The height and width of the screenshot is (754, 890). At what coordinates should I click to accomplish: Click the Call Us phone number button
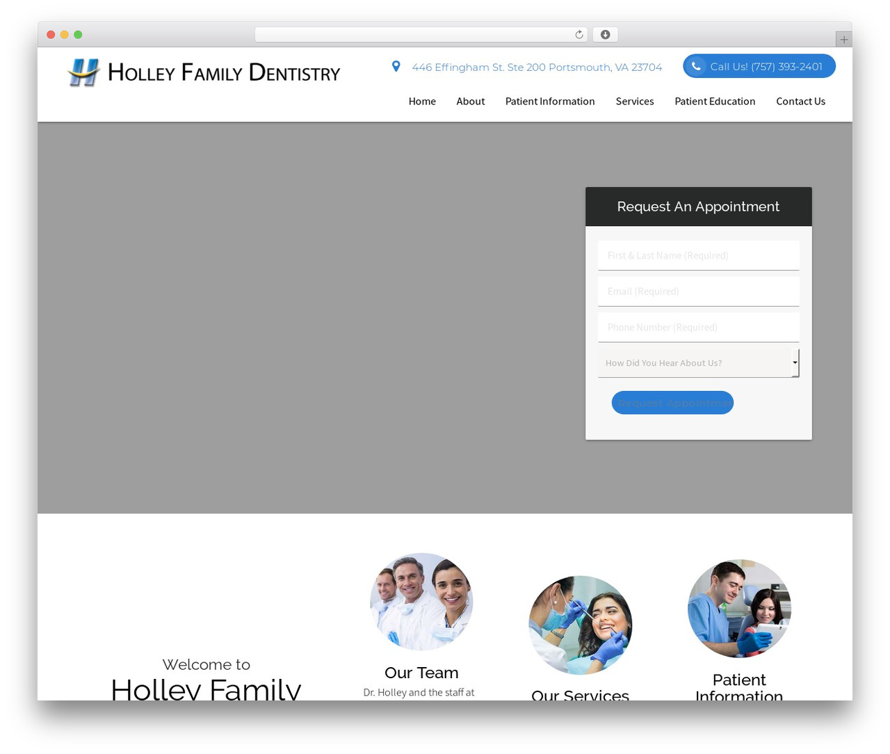(x=759, y=66)
